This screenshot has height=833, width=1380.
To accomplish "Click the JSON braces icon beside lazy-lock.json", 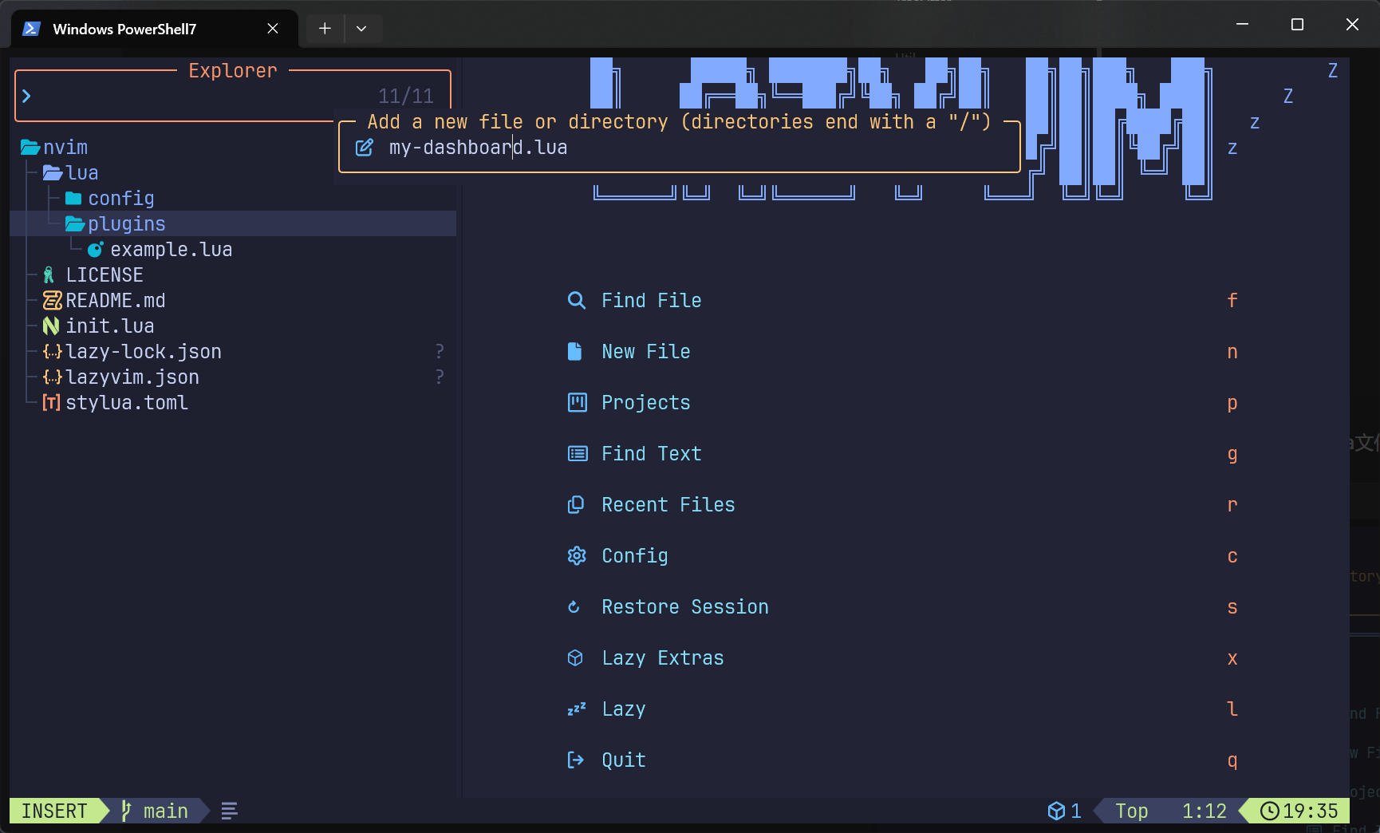I will (52, 352).
